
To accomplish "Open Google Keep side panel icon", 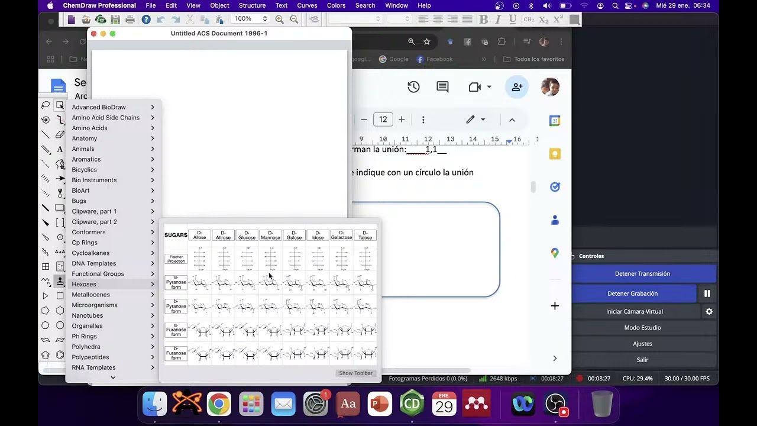I will [x=555, y=154].
